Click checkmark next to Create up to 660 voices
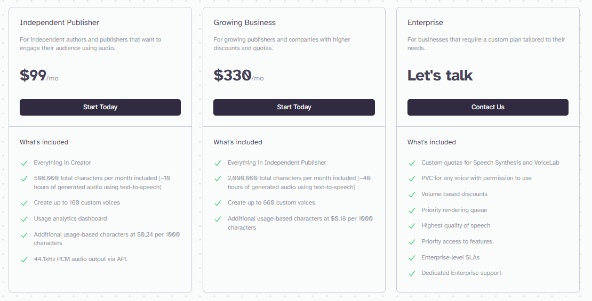The image size is (592, 301). click(218, 203)
